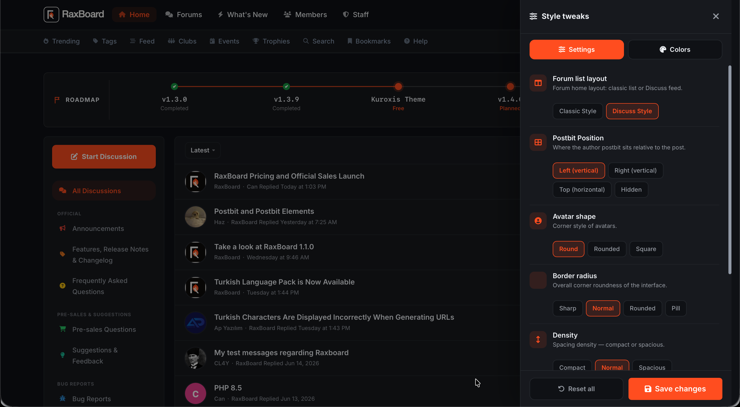Set postbit position to Hidden
Screen dimensions: 740x407
pos(631,189)
